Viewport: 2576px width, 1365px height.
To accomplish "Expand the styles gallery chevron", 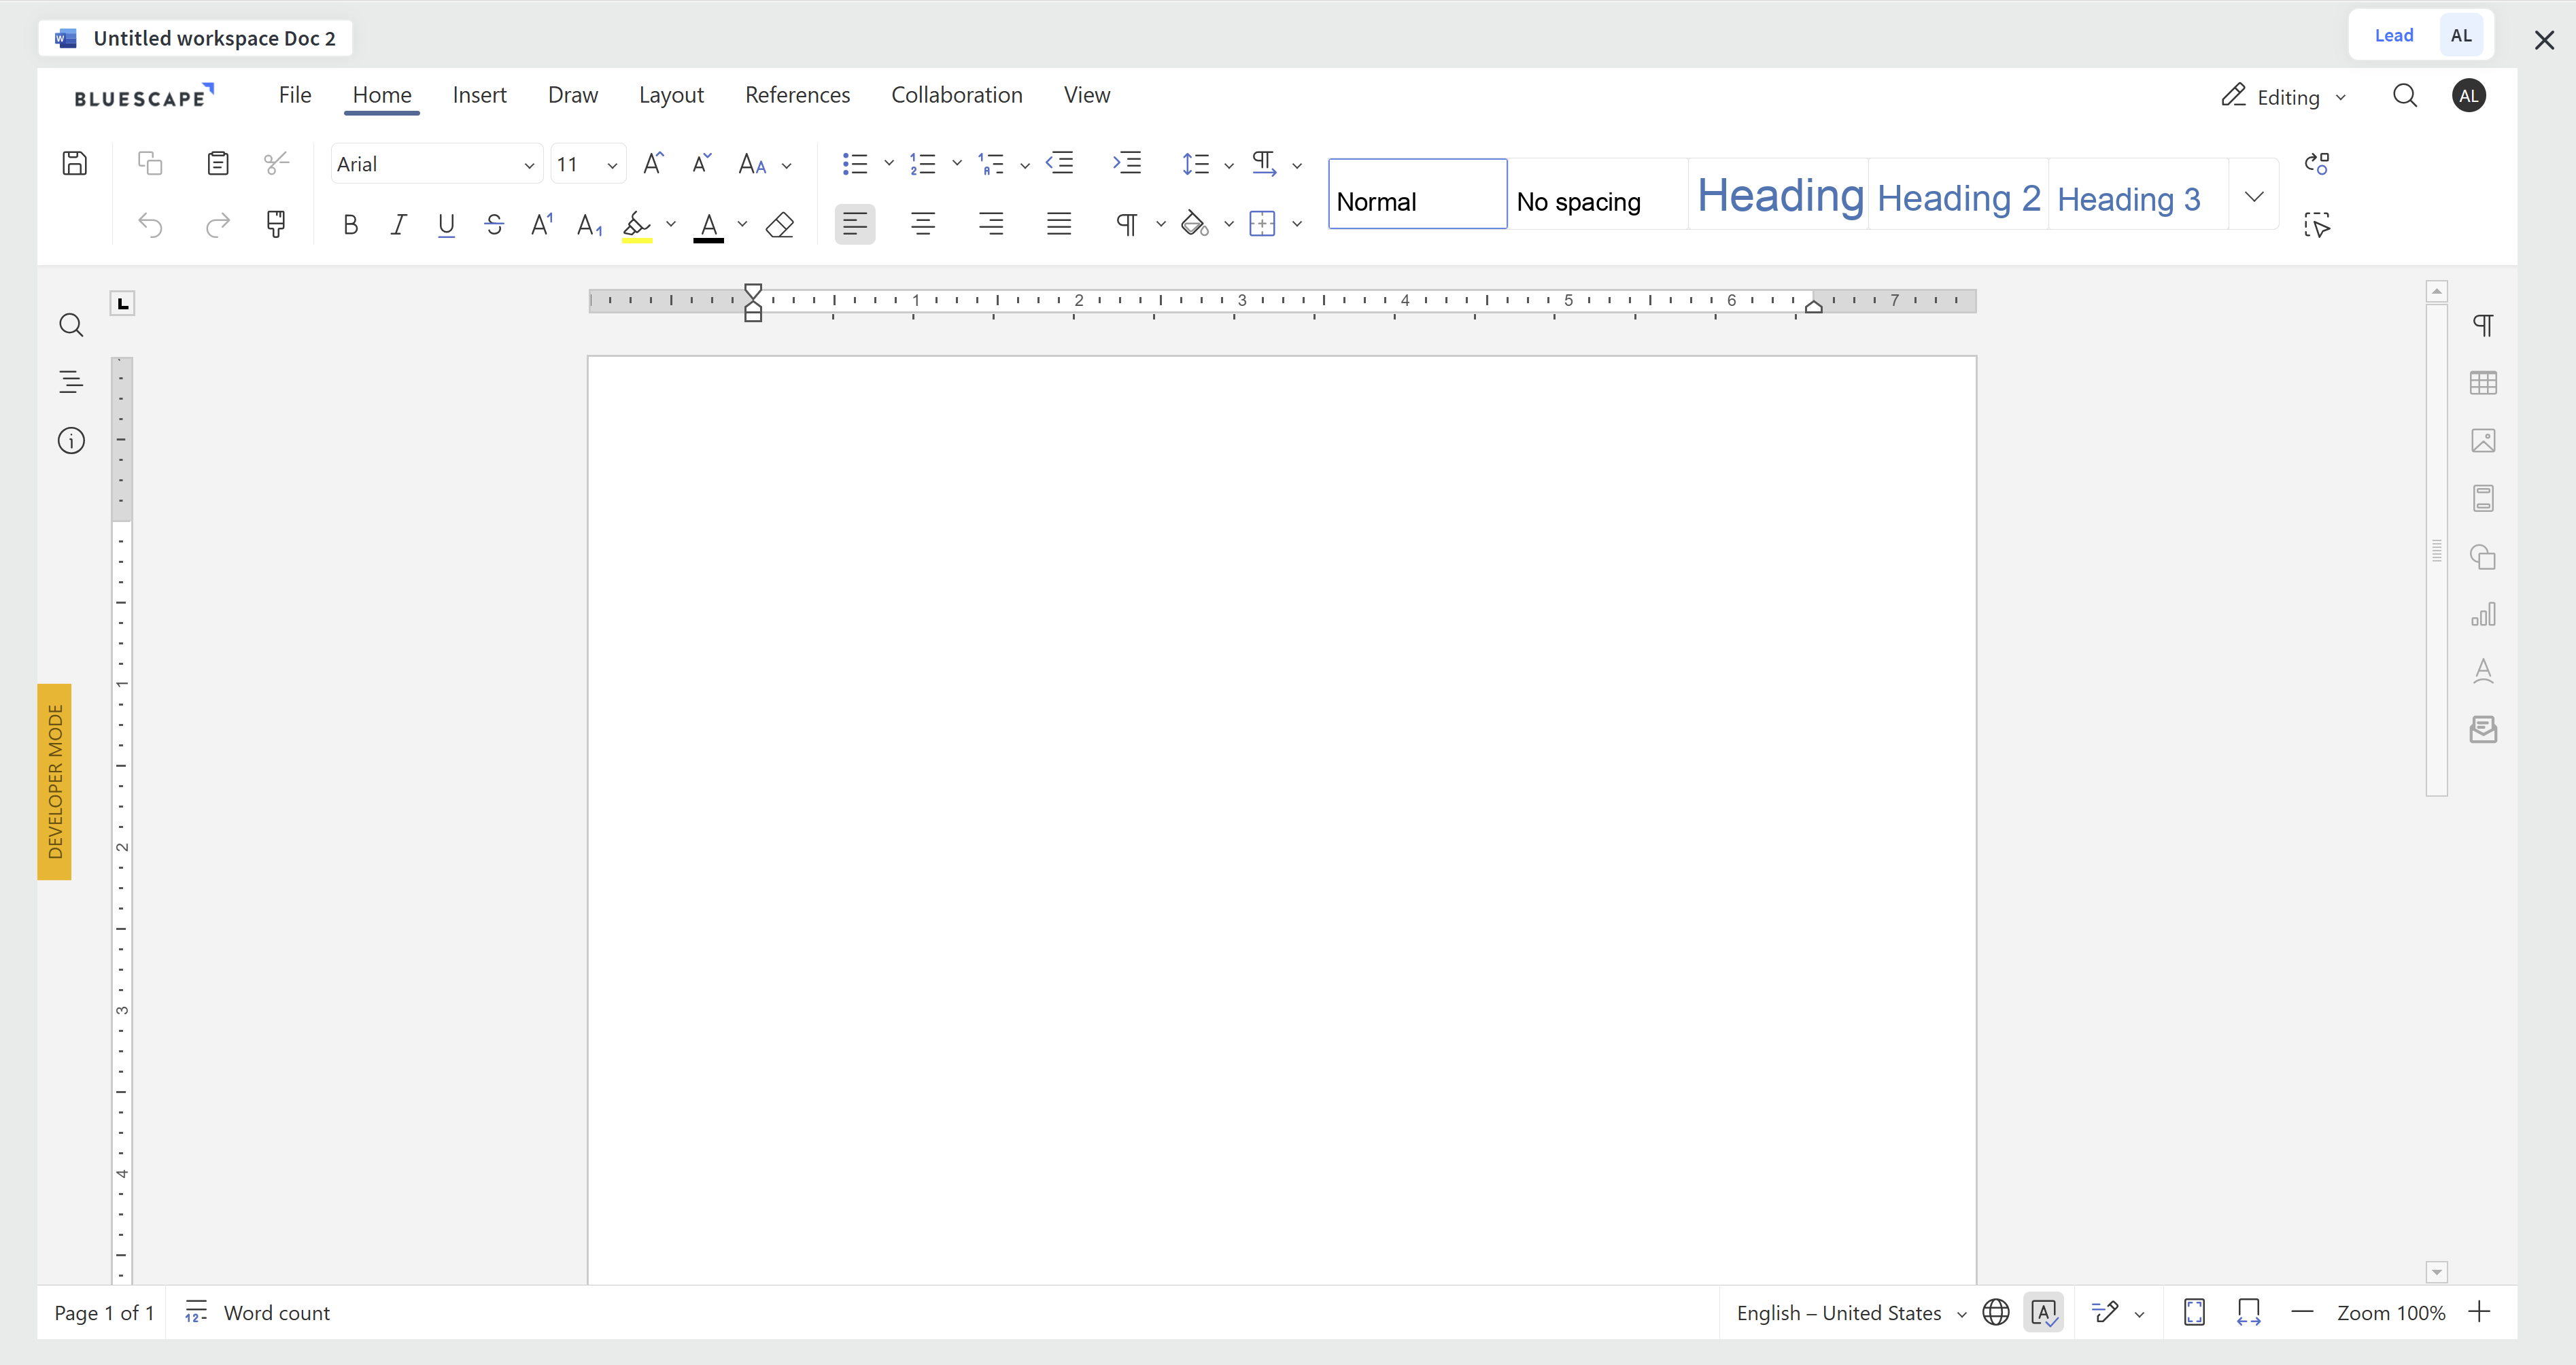I will 2254,196.
